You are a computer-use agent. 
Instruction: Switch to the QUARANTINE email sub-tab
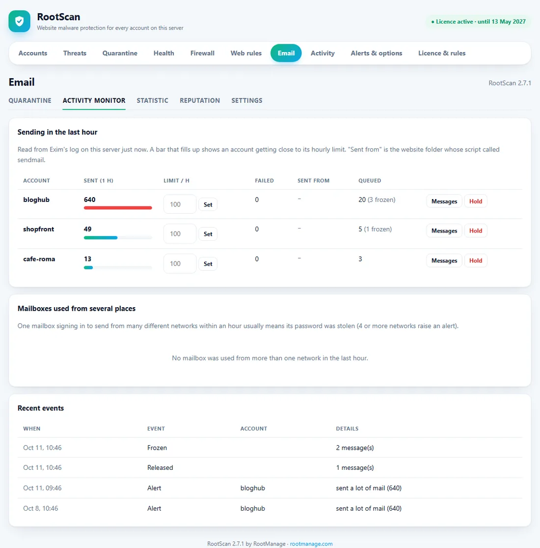[30, 101]
